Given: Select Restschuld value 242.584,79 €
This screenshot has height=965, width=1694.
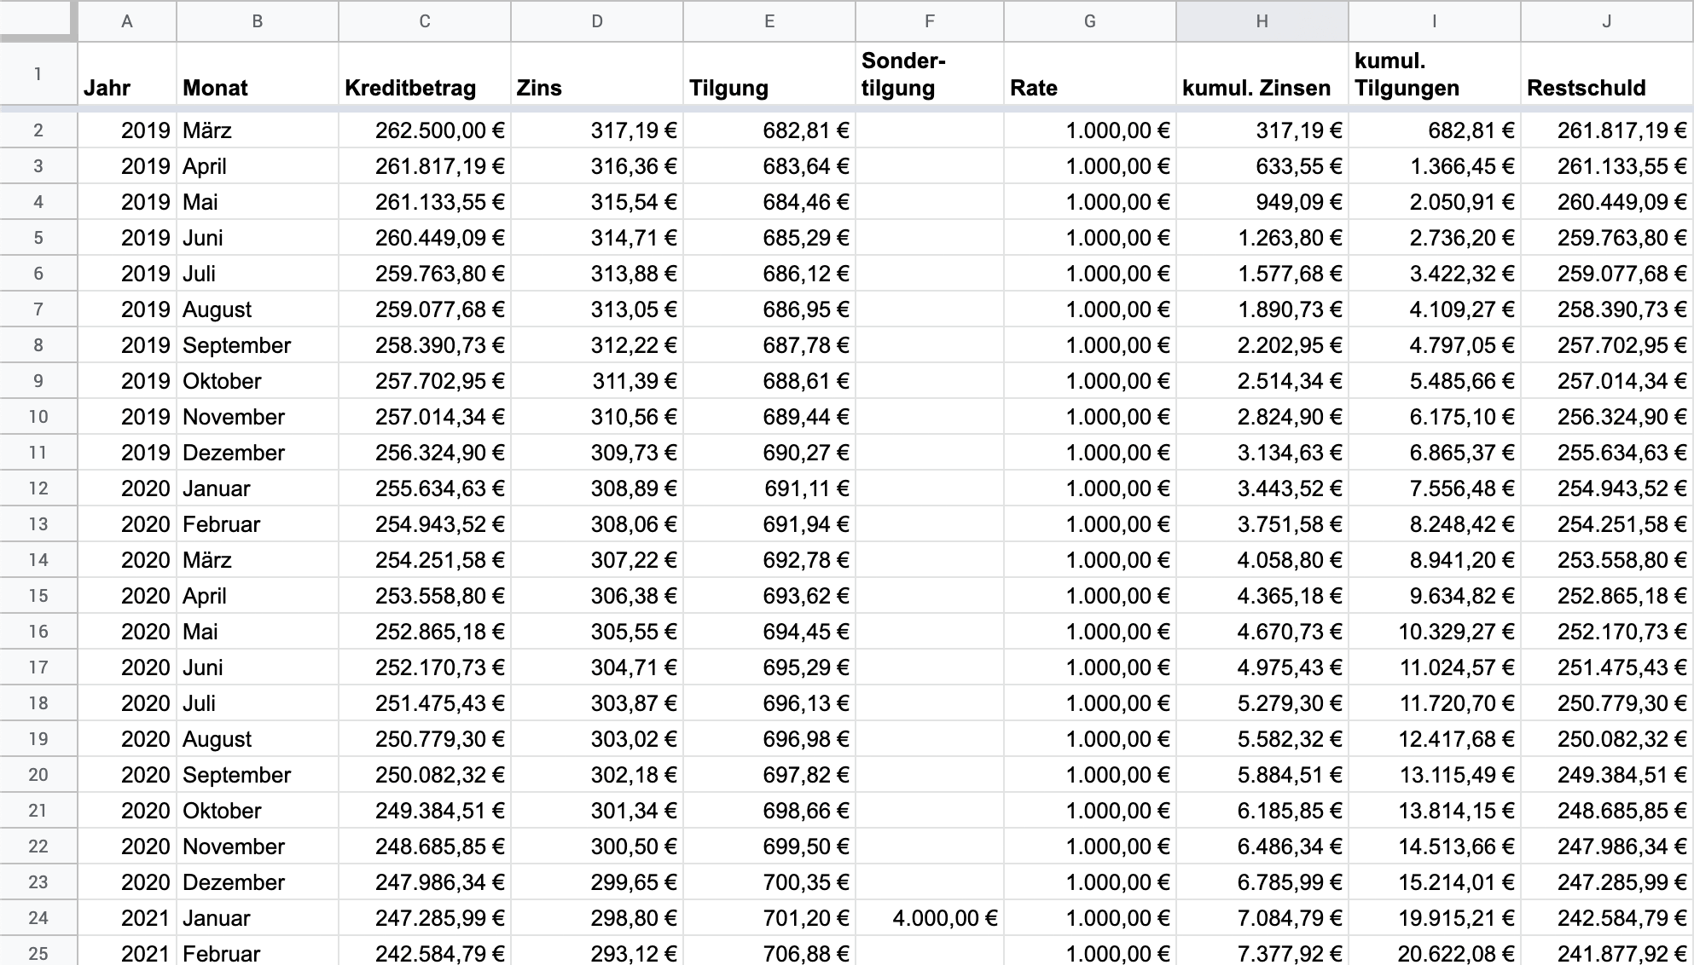Looking at the screenshot, I should coord(1607,918).
